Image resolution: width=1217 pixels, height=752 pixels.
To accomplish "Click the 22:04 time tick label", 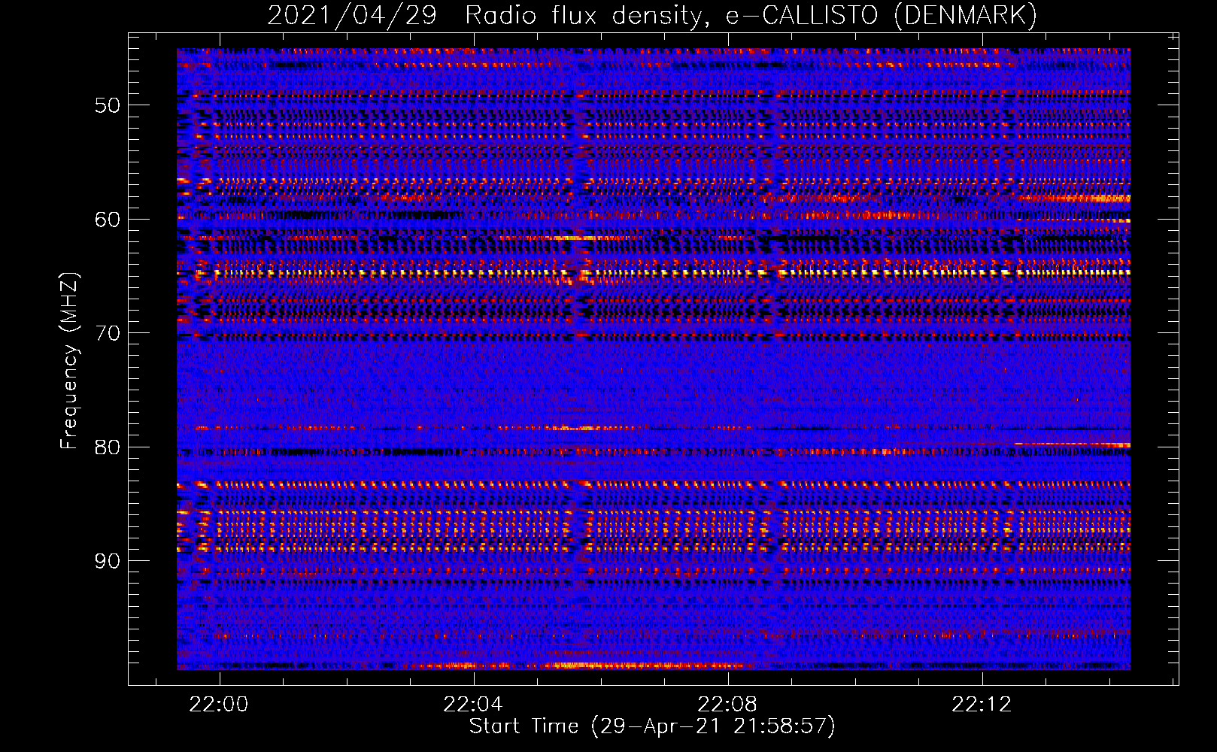I will click(x=473, y=704).
